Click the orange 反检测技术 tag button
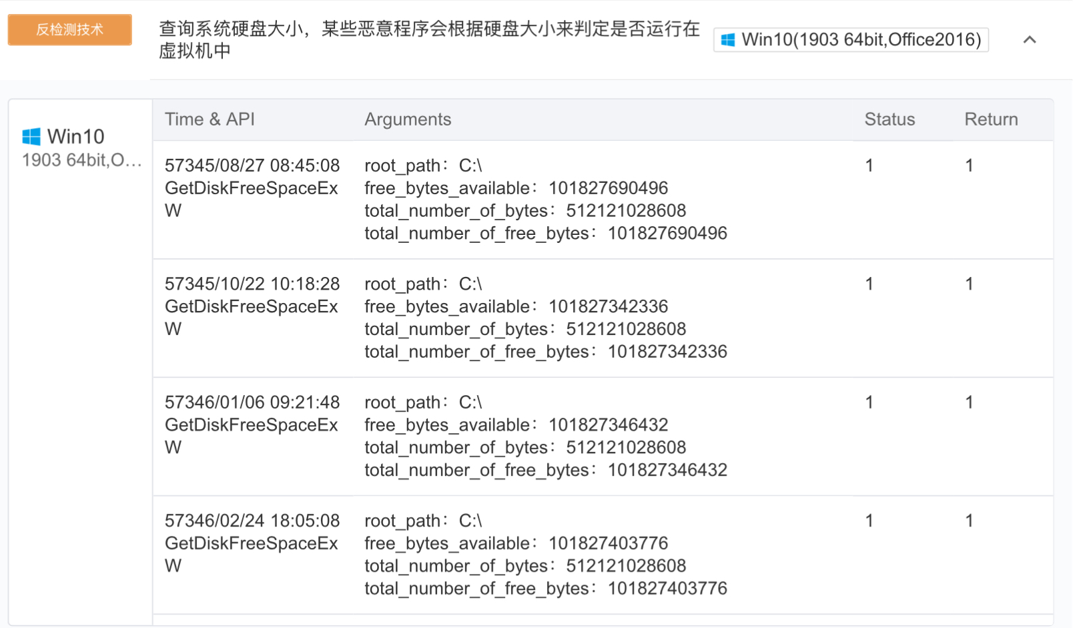 point(69,30)
